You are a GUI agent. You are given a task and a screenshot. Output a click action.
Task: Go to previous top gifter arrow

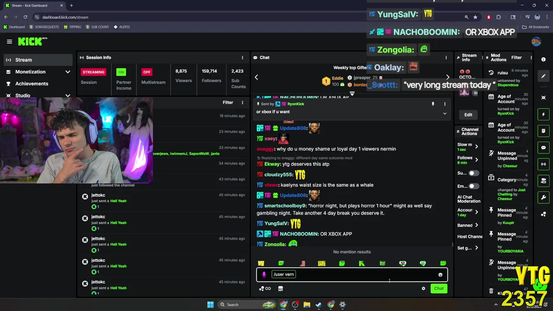[256, 77]
